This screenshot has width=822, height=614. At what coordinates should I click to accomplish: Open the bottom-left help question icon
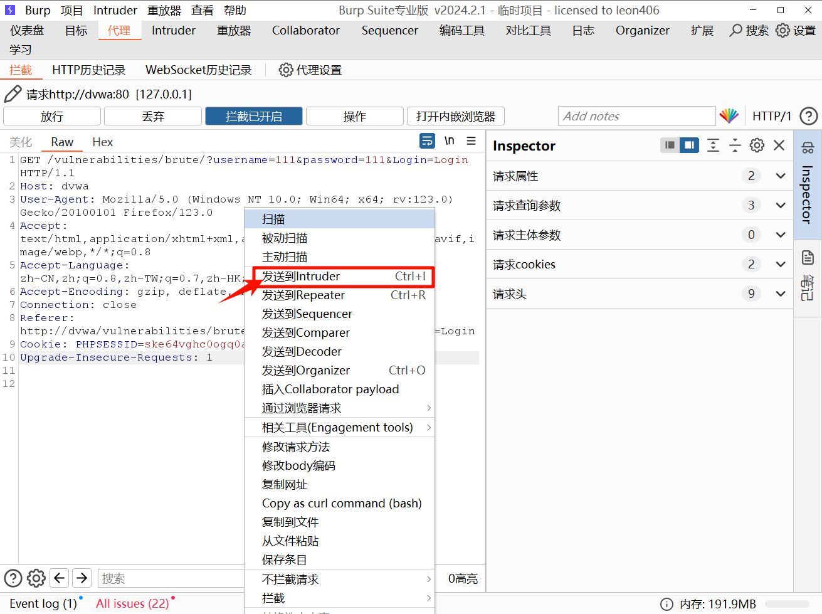(13, 578)
